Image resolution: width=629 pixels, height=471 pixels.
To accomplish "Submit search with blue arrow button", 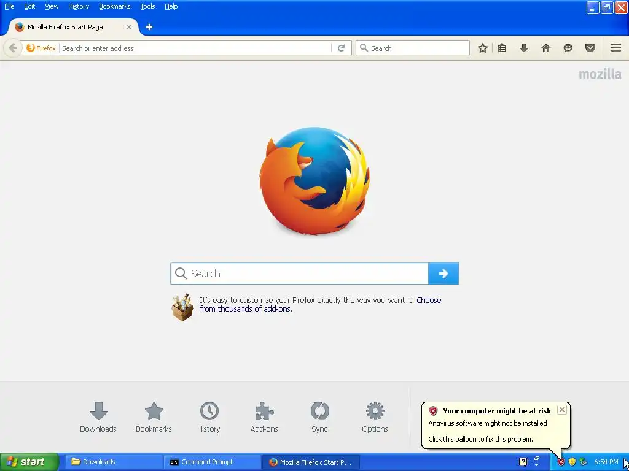I will 443,274.
